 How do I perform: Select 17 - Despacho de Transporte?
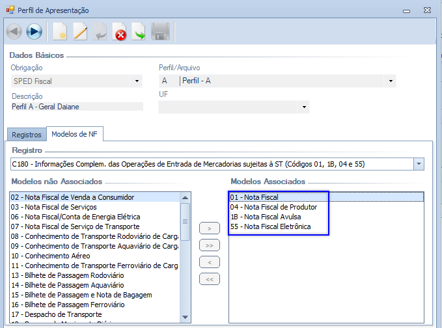95,314
